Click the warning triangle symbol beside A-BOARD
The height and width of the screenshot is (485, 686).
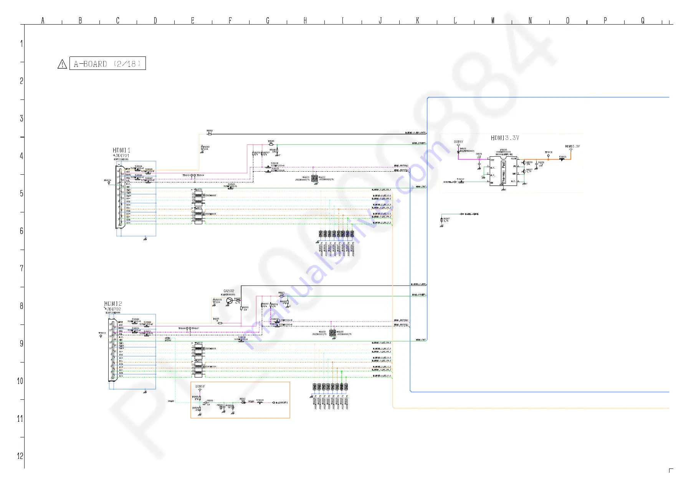click(x=62, y=64)
